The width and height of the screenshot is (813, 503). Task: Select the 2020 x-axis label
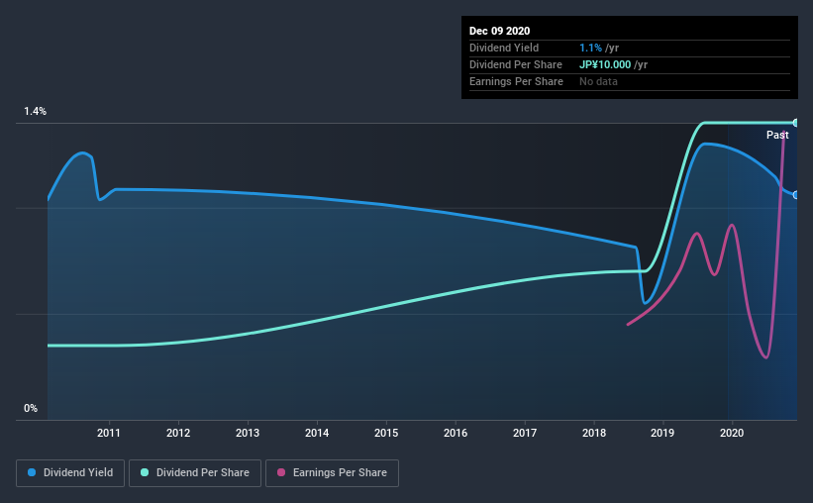pyautogui.click(x=732, y=433)
